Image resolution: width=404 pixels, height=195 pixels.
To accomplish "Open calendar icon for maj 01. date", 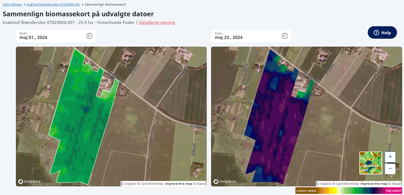I will [x=89, y=36].
